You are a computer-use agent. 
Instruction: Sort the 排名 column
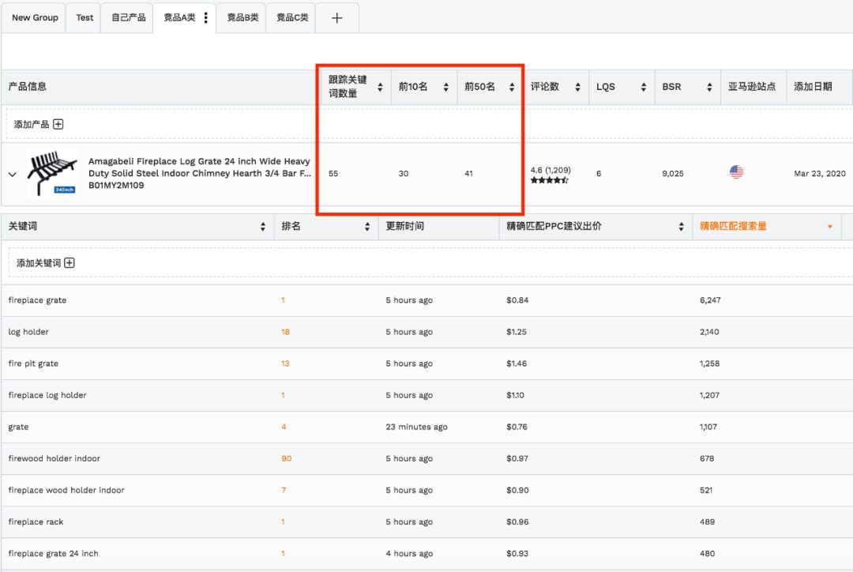[x=367, y=227]
